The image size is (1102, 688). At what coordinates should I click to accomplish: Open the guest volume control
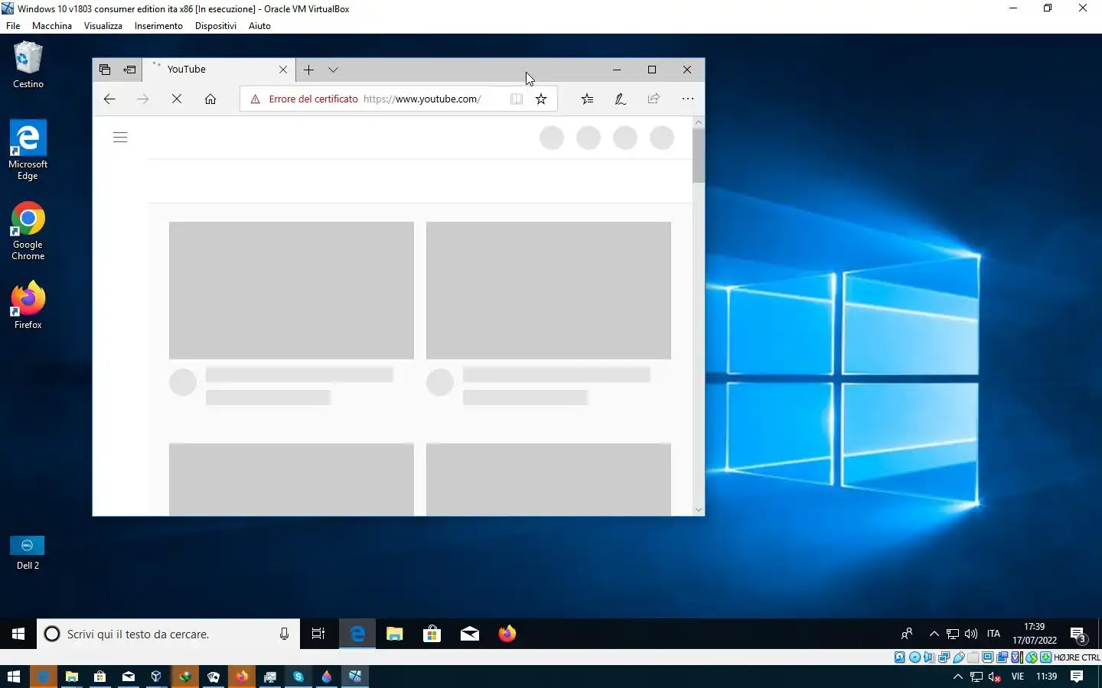click(971, 634)
